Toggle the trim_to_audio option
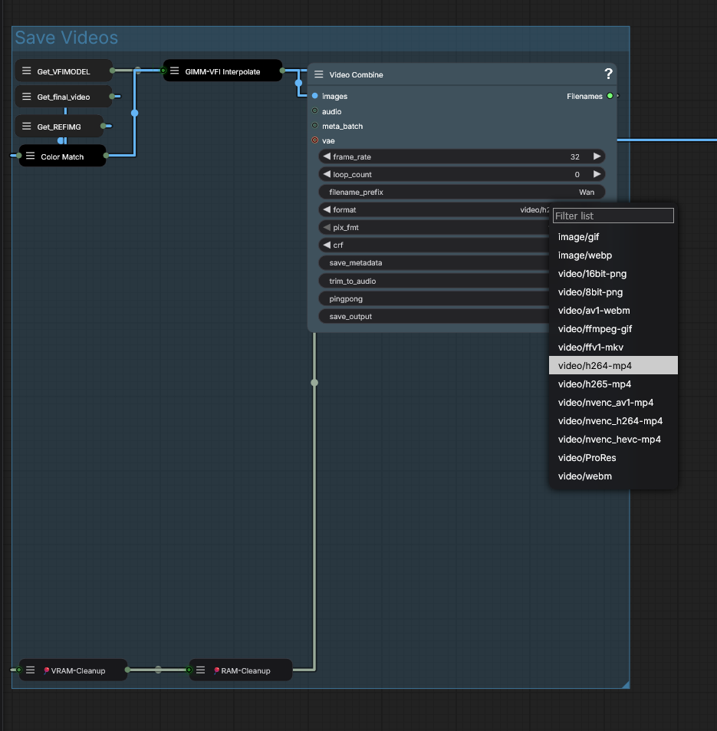717x731 pixels. [433, 281]
